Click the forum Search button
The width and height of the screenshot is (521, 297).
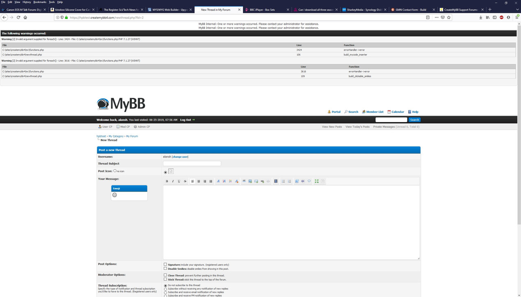[414, 120]
